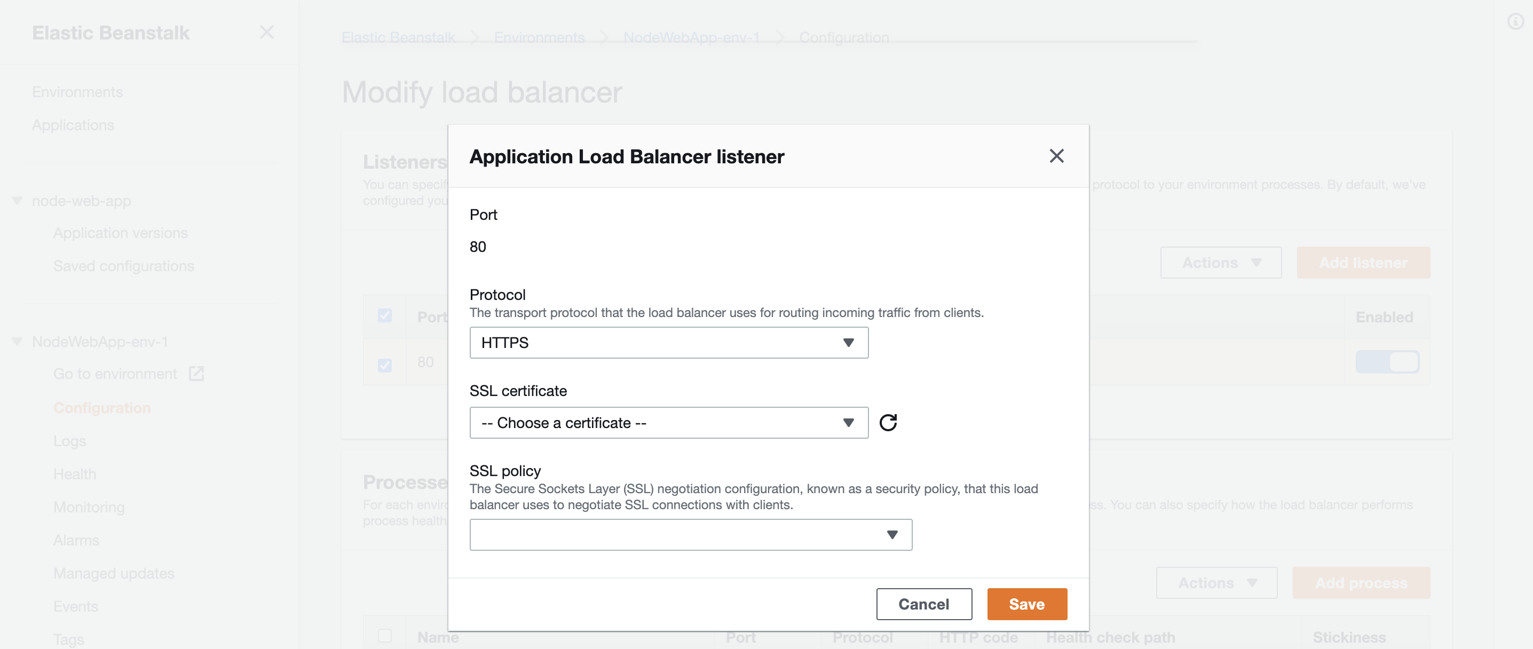The width and height of the screenshot is (1533, 649).
Task: Toggle the select-all listeners header checkbox
Action: 385,315
